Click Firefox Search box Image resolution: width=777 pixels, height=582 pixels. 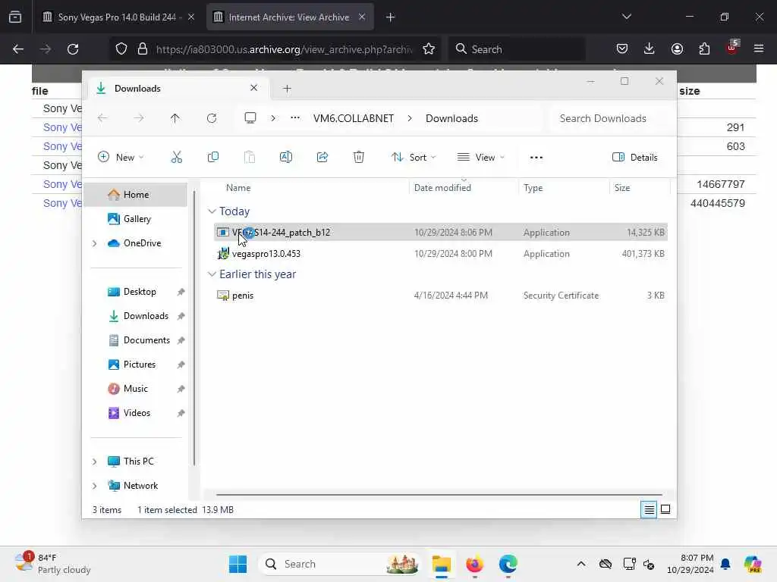(517, 49)
